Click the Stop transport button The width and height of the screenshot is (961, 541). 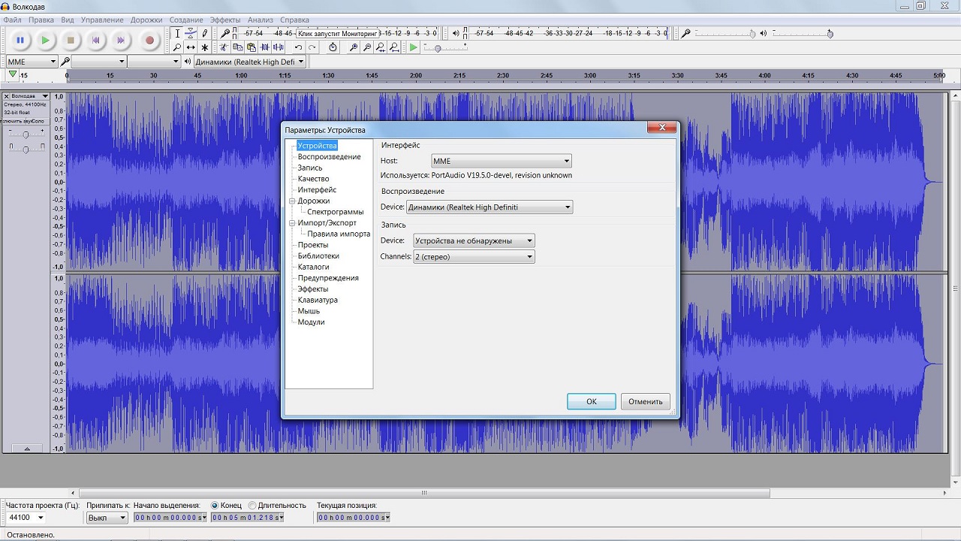(x=71, y=41)
